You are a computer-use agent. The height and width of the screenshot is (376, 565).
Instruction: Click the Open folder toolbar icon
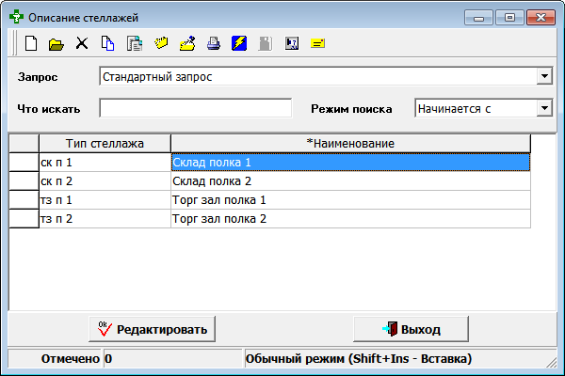[56, 43]
